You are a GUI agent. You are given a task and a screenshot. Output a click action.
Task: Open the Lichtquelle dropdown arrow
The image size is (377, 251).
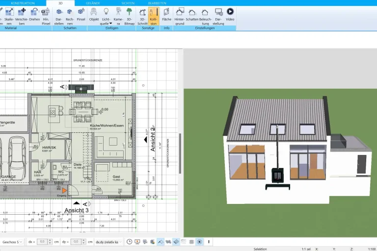click(110, 23)
